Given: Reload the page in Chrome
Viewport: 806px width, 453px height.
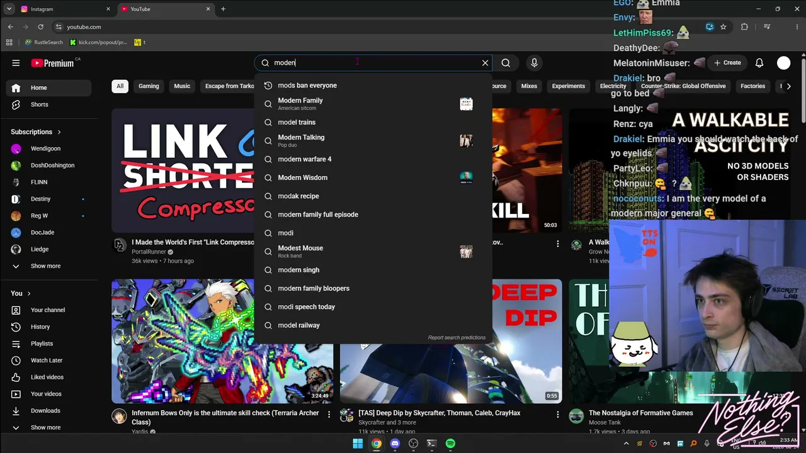Looking at the screenshot, I should (x=40, y=27).
